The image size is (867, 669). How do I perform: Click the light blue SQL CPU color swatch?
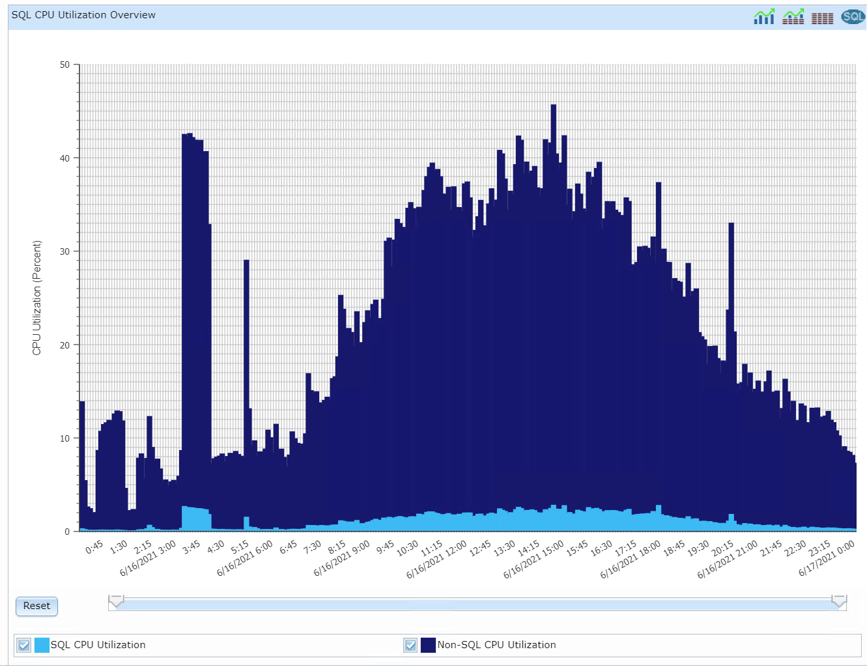click(42, 645)
